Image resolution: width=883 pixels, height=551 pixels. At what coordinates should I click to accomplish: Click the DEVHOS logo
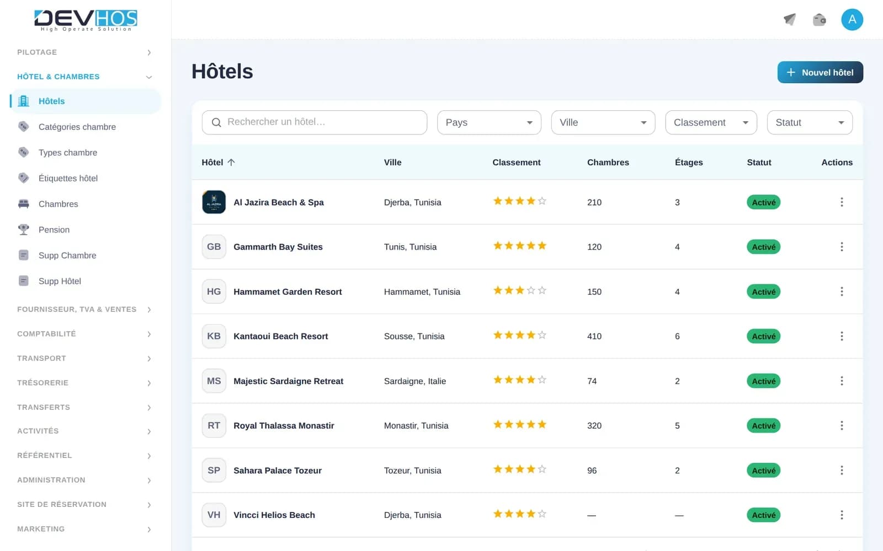(86, 20)
